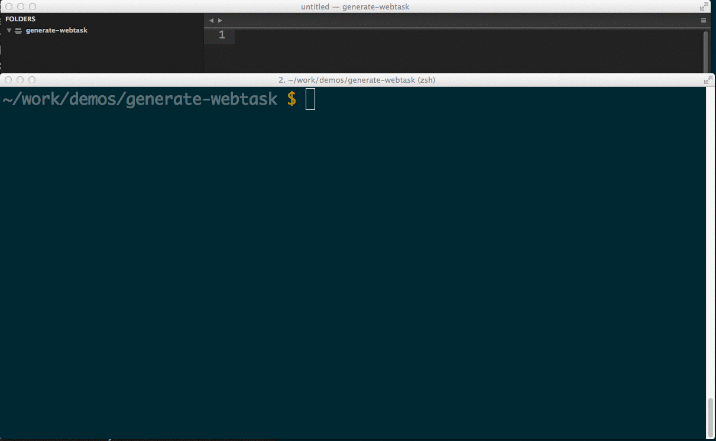The width and height of the screenshot is (716, 441).
Task: Close the zsh terminal window
Action: 9,80
